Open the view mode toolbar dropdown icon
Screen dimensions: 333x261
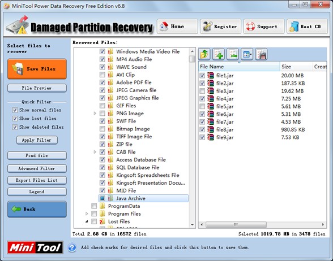pos(247,54)
